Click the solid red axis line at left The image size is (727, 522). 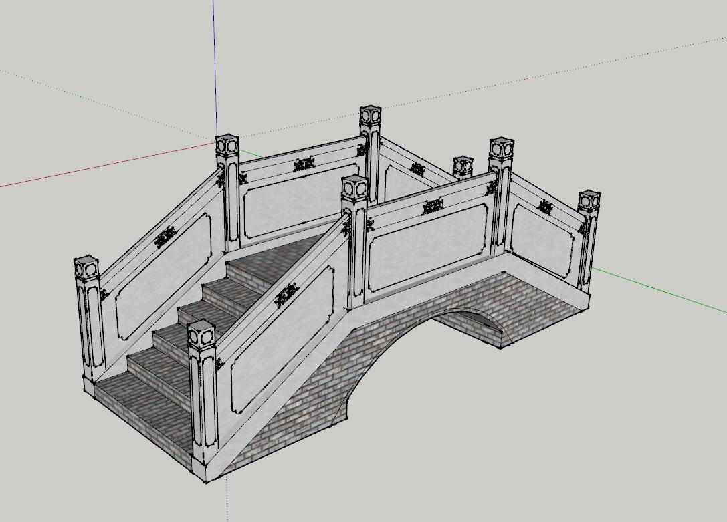coord(100,166)
